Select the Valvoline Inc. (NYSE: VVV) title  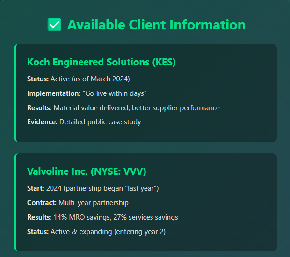tap(87, 171)
